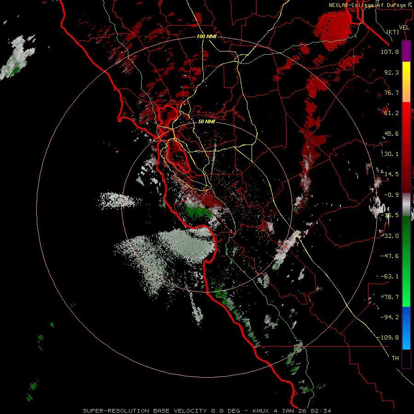Click the 76.7 velocity scale value
The image size is (414, 414).
click(391, 92)
